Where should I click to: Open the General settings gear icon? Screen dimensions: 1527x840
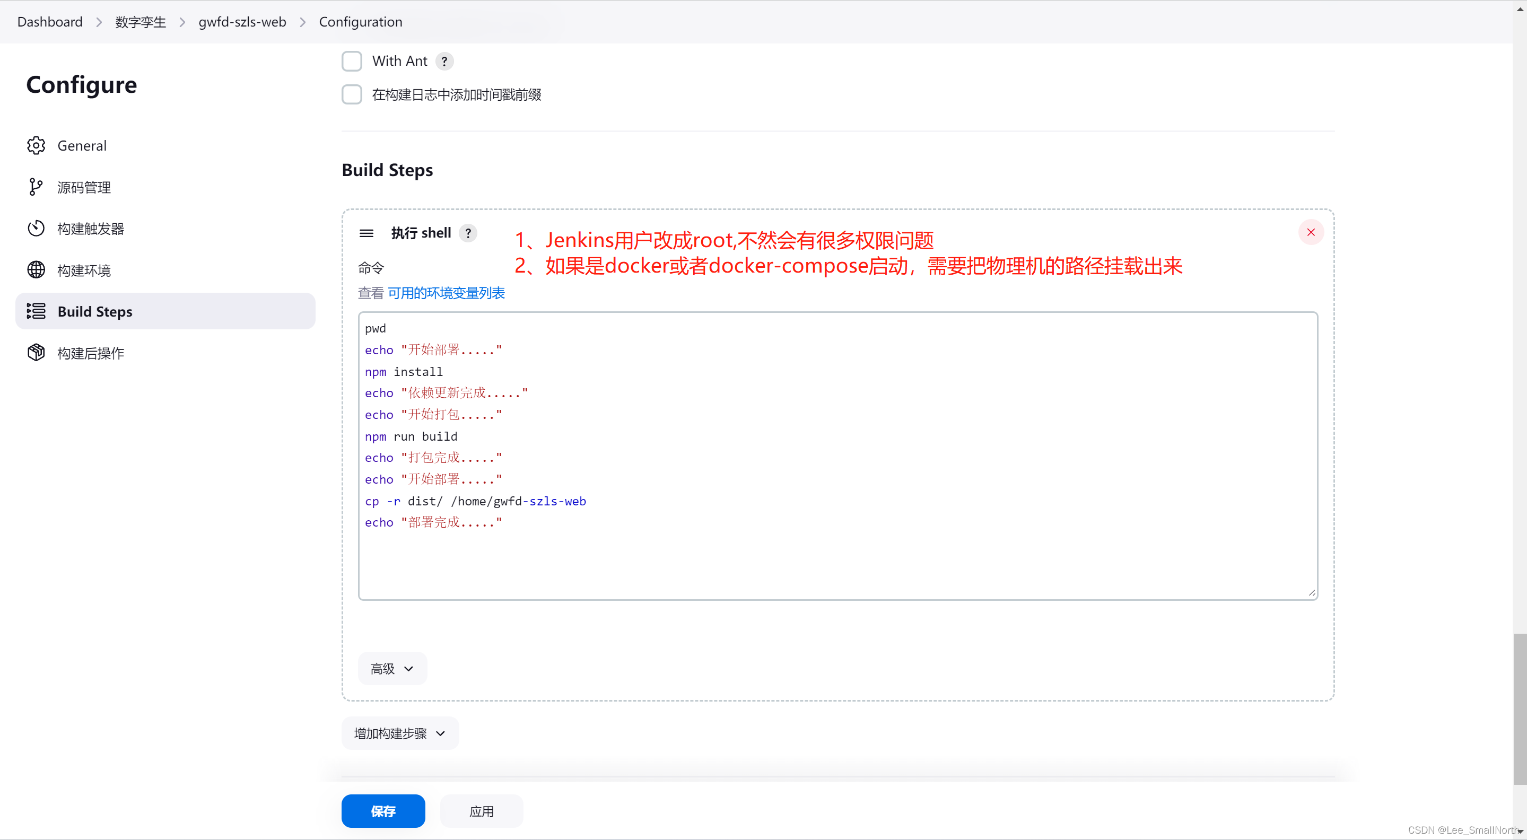click(x=36, y=145)
